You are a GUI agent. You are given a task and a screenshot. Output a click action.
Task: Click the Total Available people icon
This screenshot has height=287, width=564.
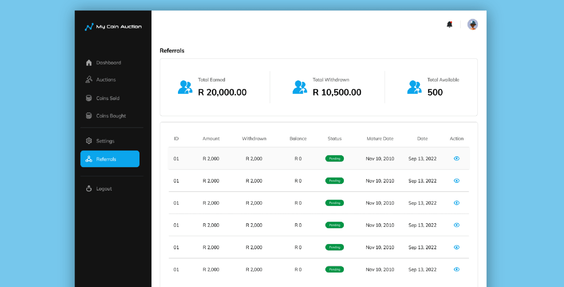click(414, 87)
